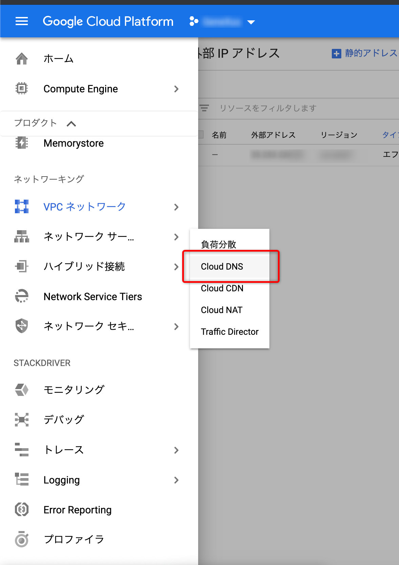Click the Network Service Tiers icon

click(22, 296)
